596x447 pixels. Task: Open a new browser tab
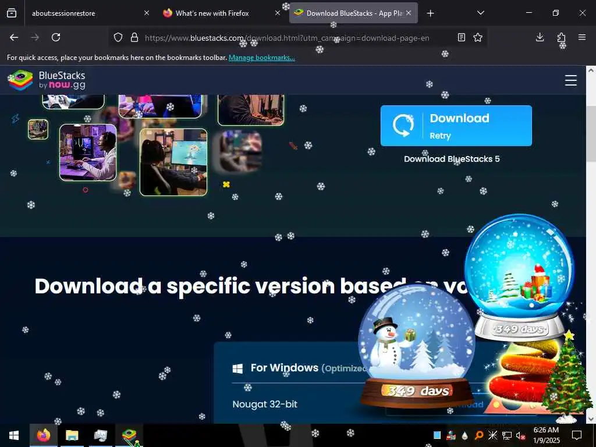click(x=430, y=13)
